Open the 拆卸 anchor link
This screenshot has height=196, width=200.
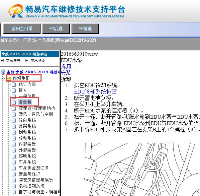(x=66, y=66)
